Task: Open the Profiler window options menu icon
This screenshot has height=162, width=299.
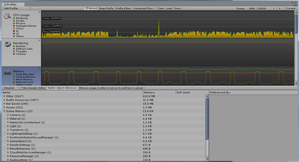Action: pyautogui.click(x=295, y=5)
